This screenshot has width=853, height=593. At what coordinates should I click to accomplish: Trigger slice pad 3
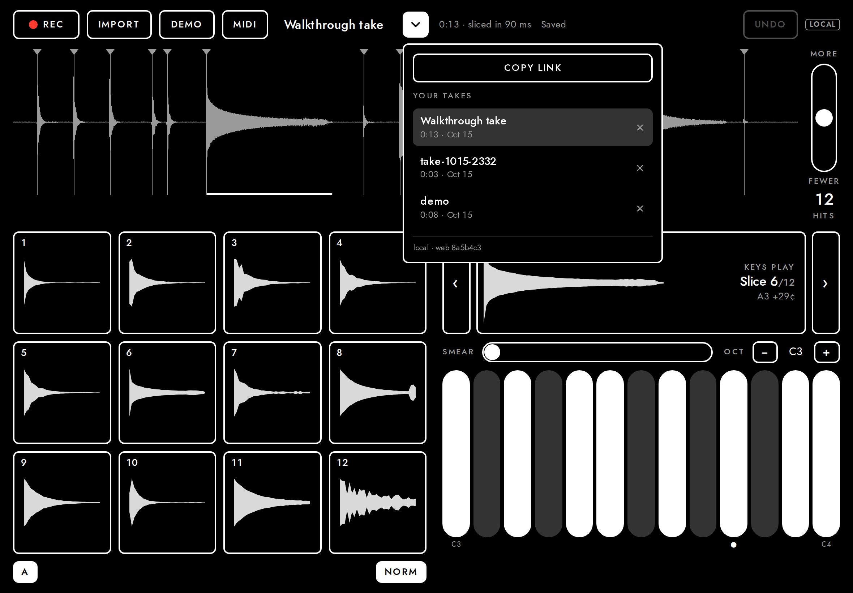(272, 283)
